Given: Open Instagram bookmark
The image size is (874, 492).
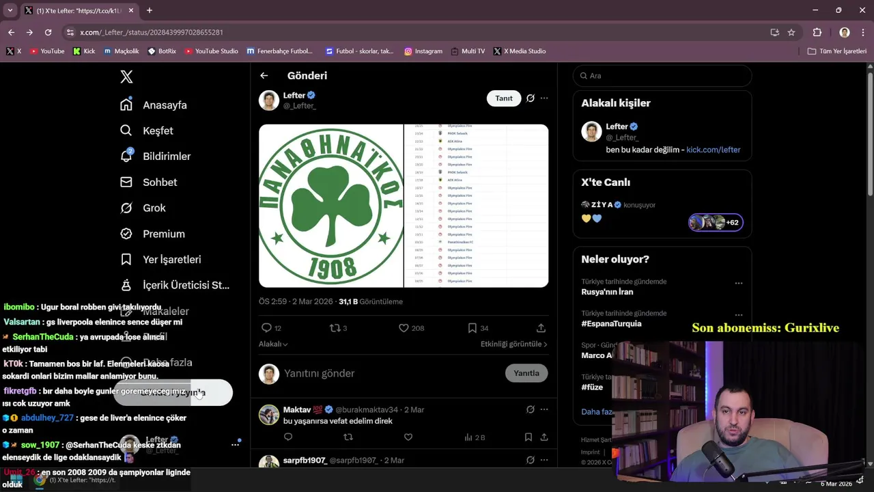Looking at the screenshot, I should (423, 51).
